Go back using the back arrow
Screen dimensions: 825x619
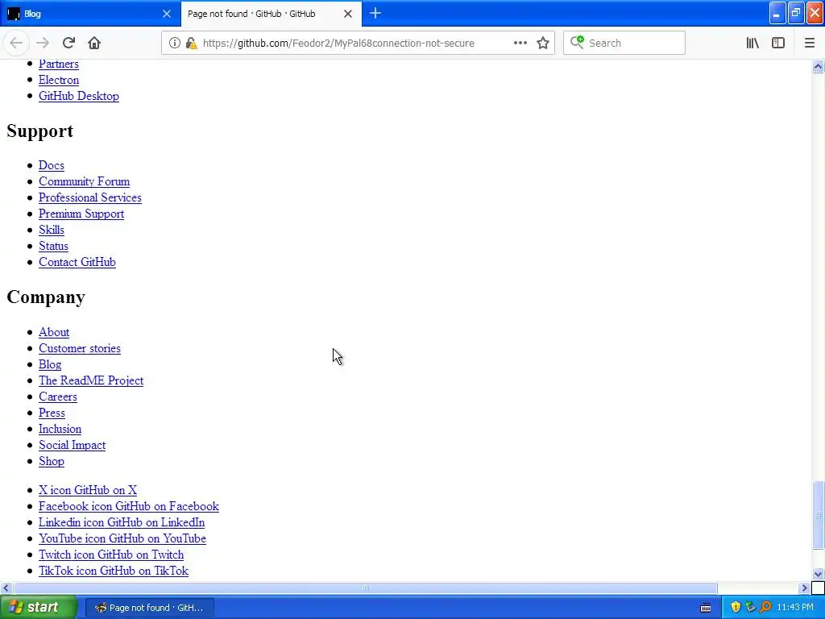tap(16, 44)
